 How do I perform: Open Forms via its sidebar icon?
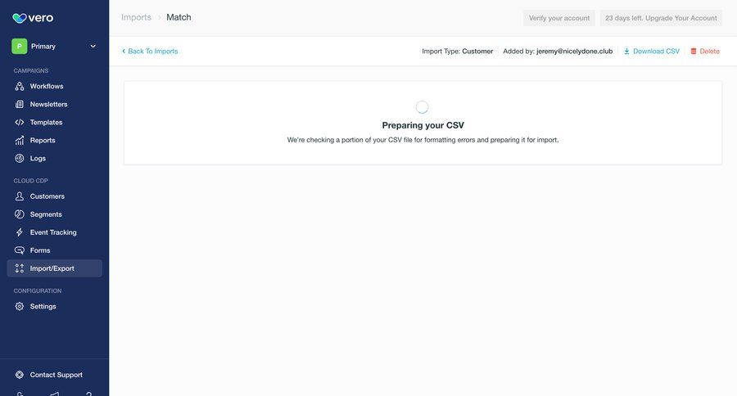tap(20, 250)
